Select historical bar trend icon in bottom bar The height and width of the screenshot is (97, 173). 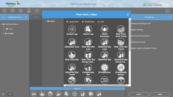(58, 94)
